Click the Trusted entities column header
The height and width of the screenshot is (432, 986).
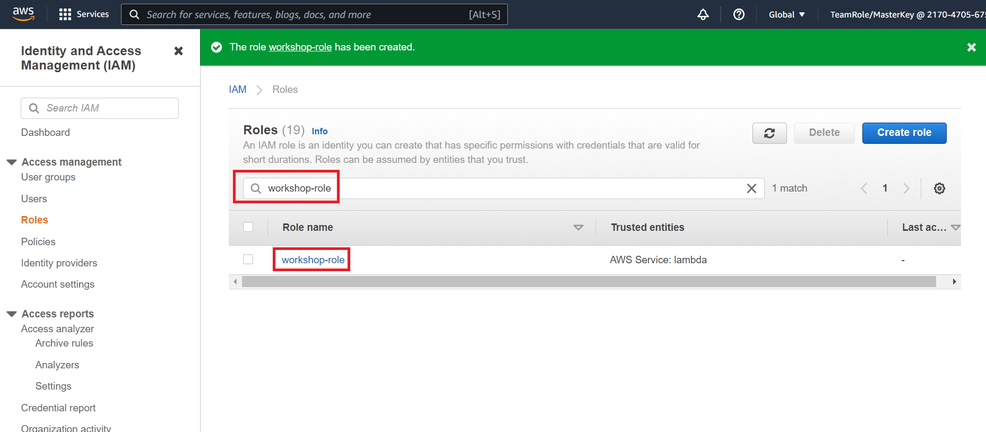tap(647, 228)
